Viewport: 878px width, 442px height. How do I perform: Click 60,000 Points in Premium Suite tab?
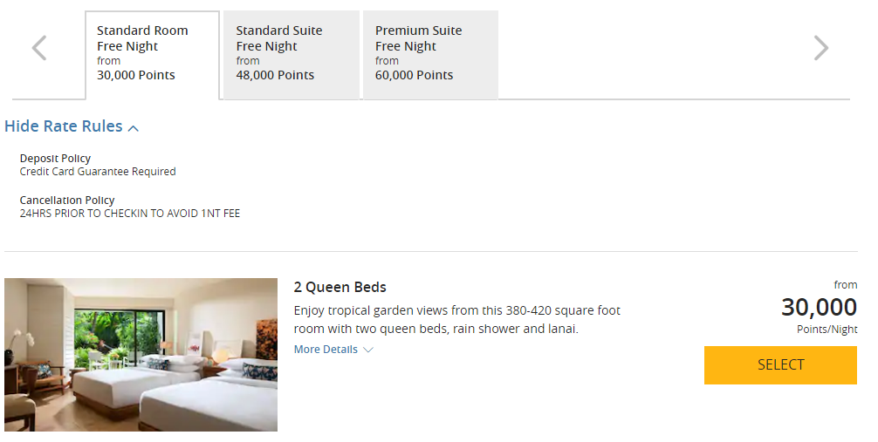click(x=414, y=75)
